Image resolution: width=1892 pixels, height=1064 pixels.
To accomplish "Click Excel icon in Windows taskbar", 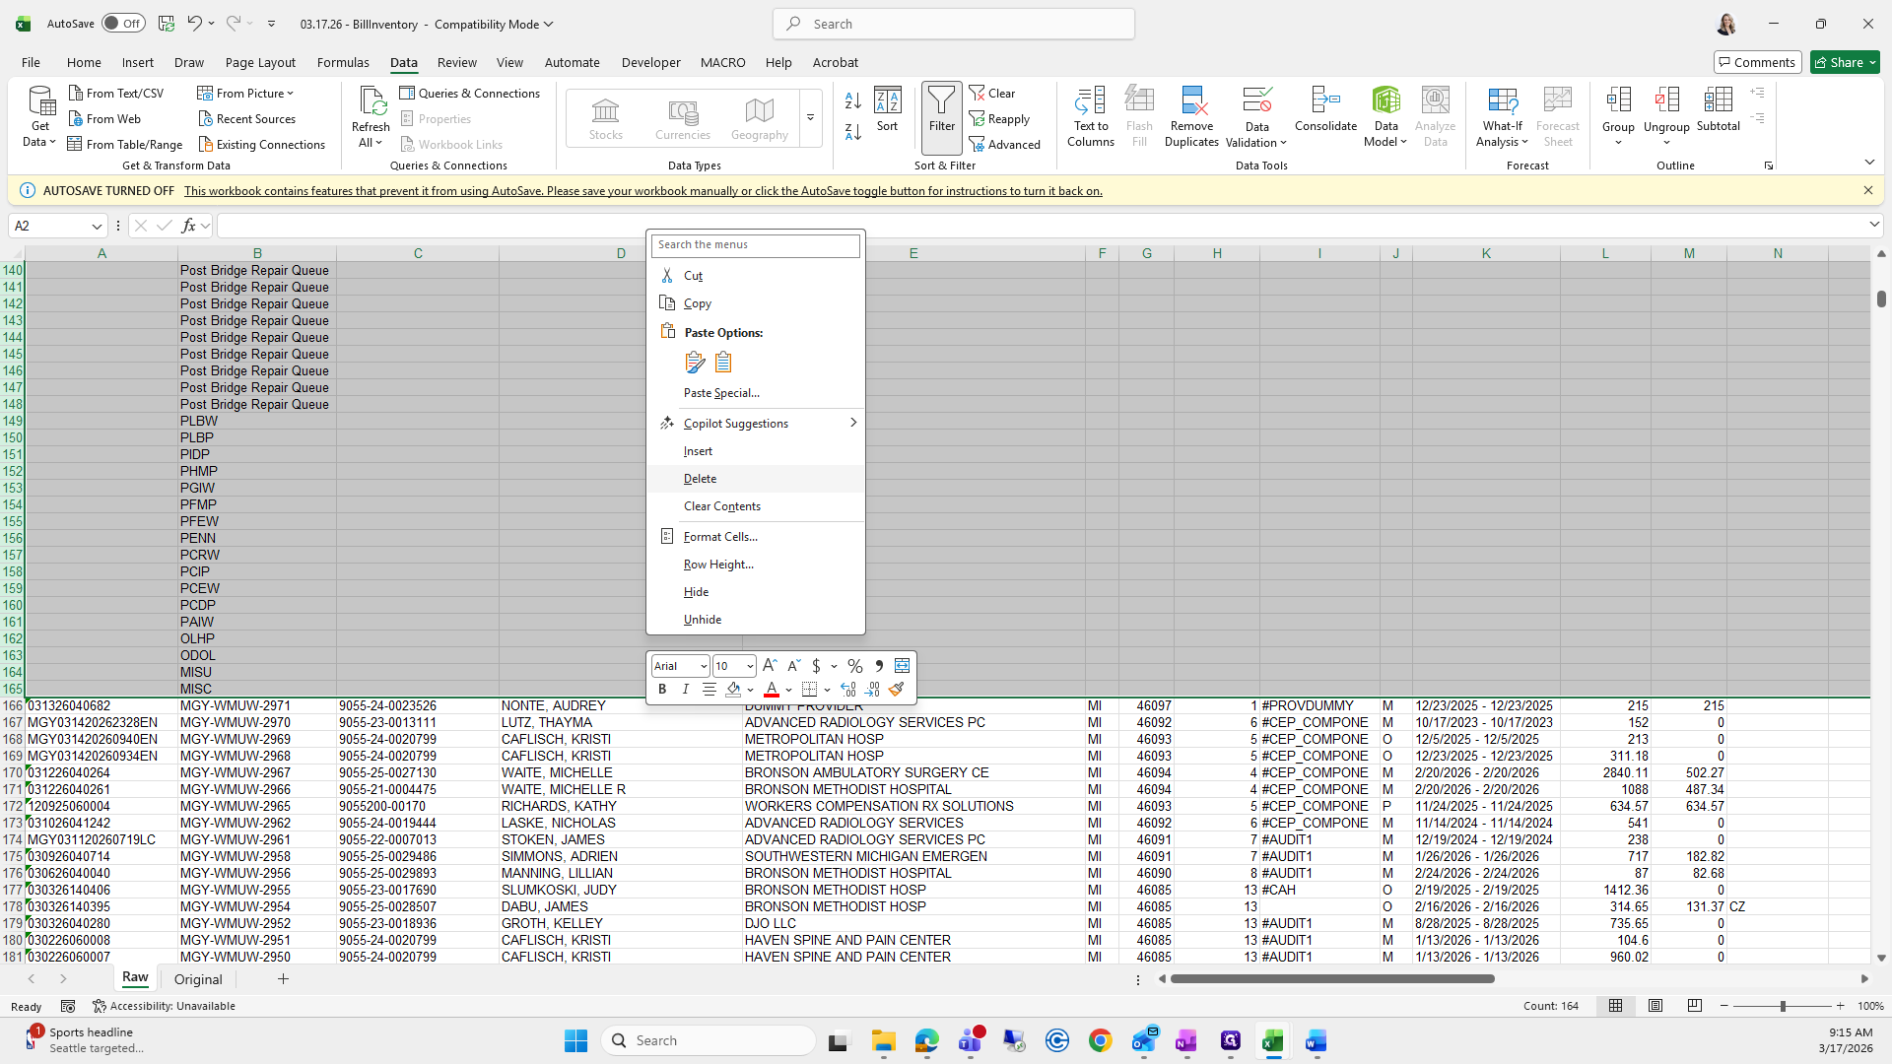I will tap(1272, 1041).
